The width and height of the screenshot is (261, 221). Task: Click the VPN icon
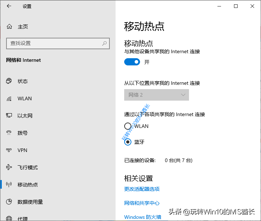[9, 150]
